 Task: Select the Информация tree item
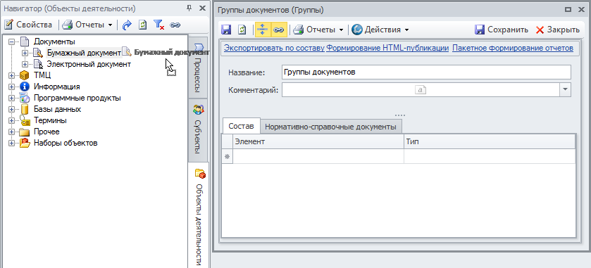56,87
